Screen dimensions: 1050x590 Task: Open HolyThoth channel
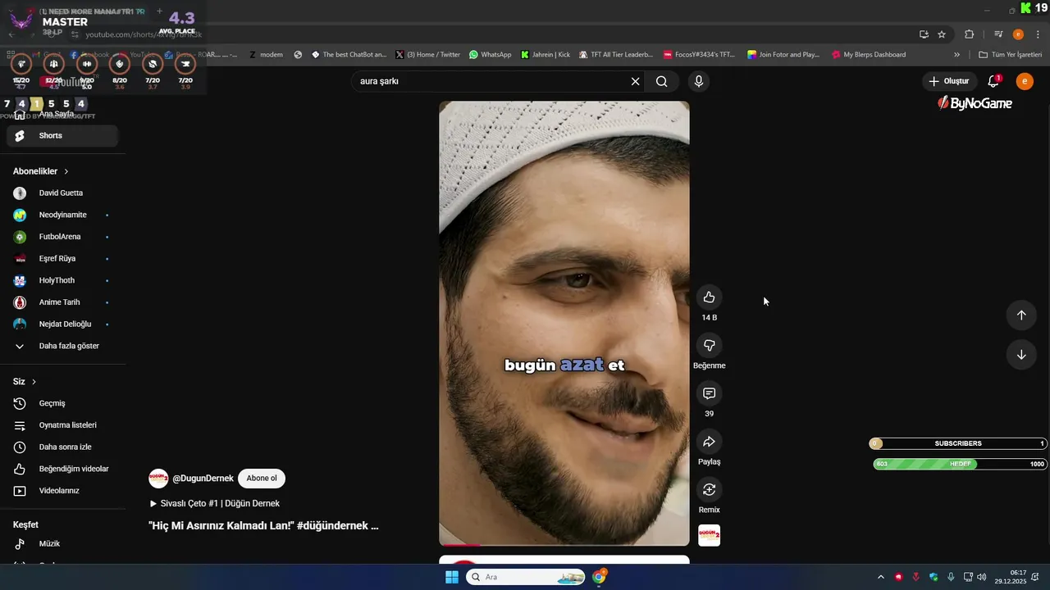(62, 280)
